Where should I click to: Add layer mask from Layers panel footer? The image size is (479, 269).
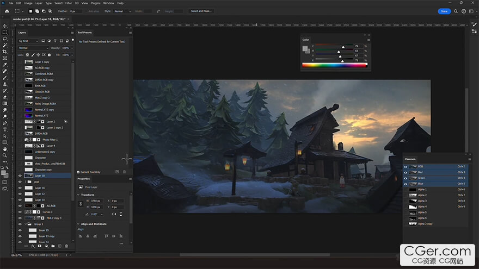pos(39,246)
